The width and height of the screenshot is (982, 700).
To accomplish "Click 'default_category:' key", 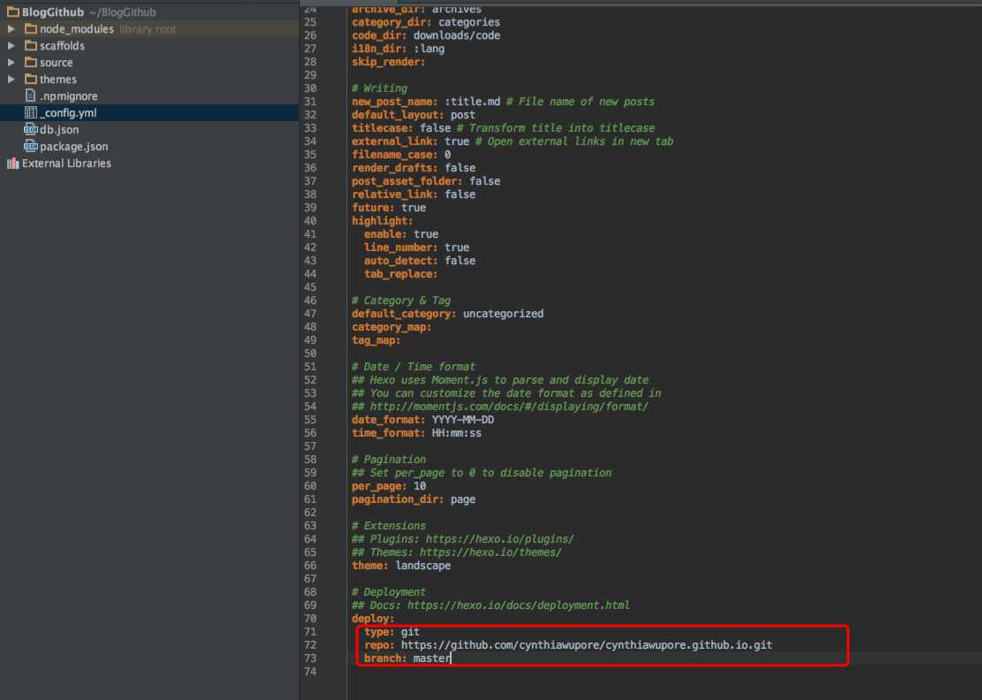I will (x=404, y=314).
